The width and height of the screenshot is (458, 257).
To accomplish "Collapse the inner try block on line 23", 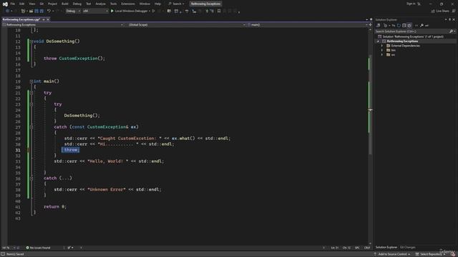I will point(31,104).
